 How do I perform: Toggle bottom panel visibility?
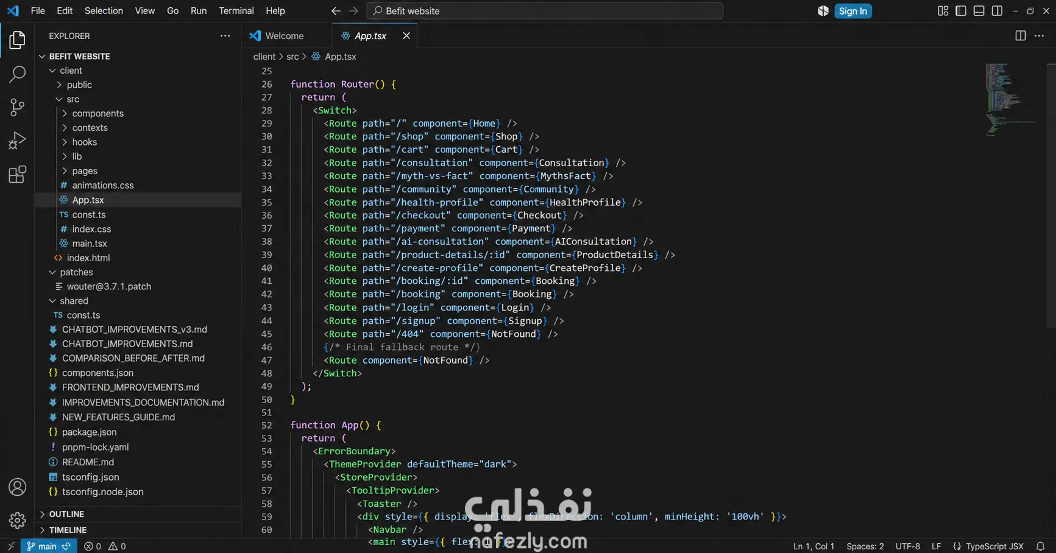(979, 11)
